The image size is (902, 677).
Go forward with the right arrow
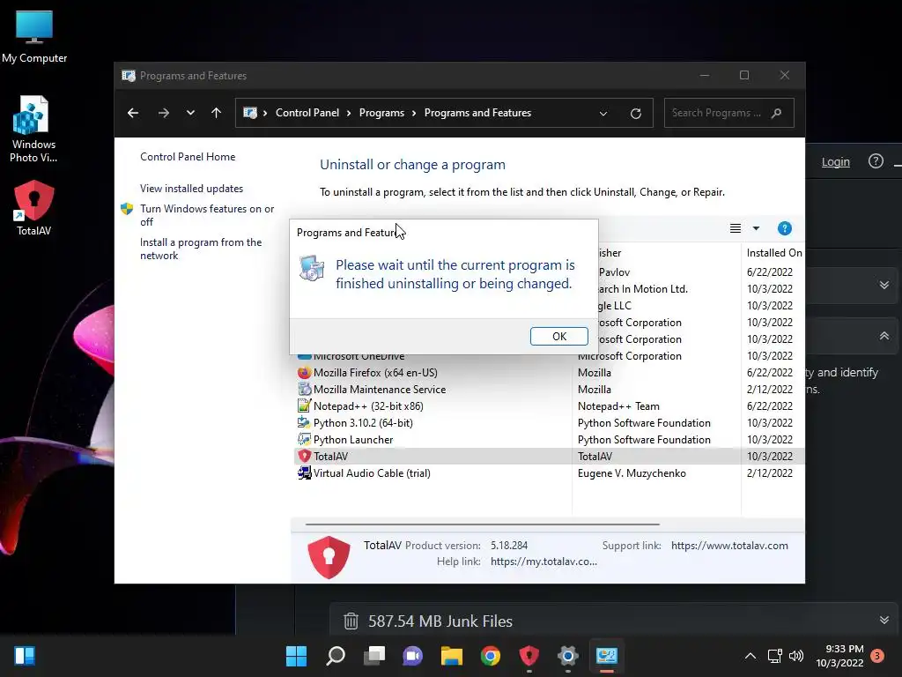click(163, 113)
